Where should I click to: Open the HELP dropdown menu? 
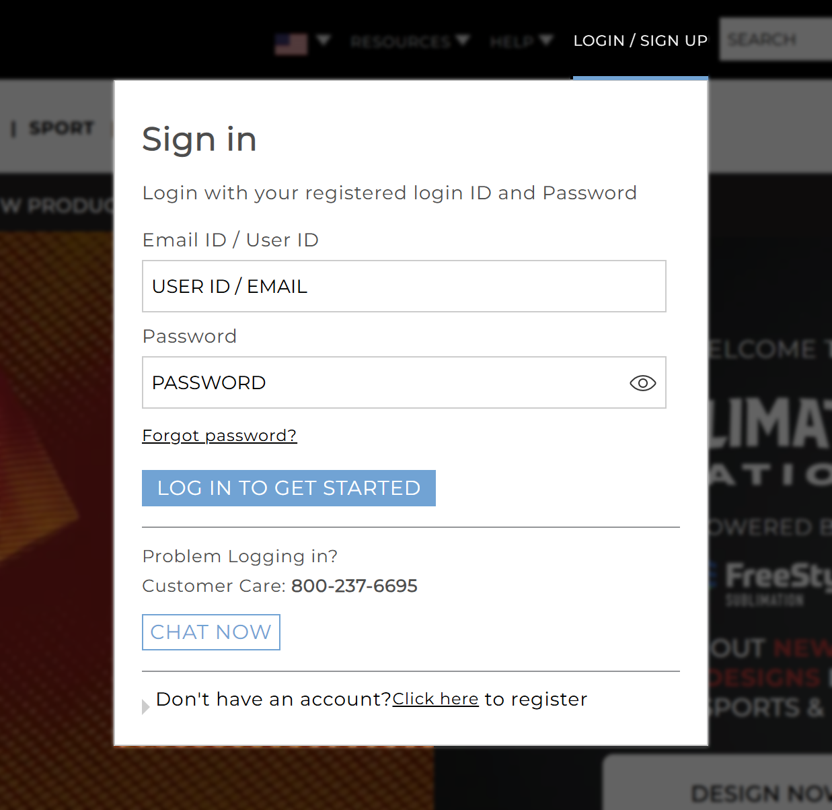tap(521, 42)
